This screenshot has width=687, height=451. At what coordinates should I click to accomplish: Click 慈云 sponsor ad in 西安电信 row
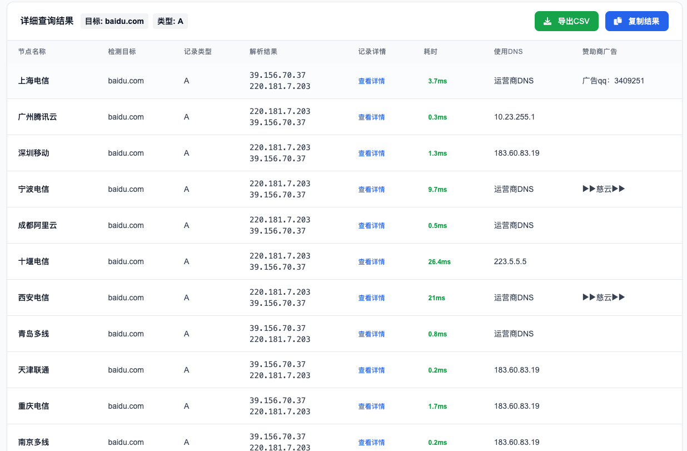[604, 298]
